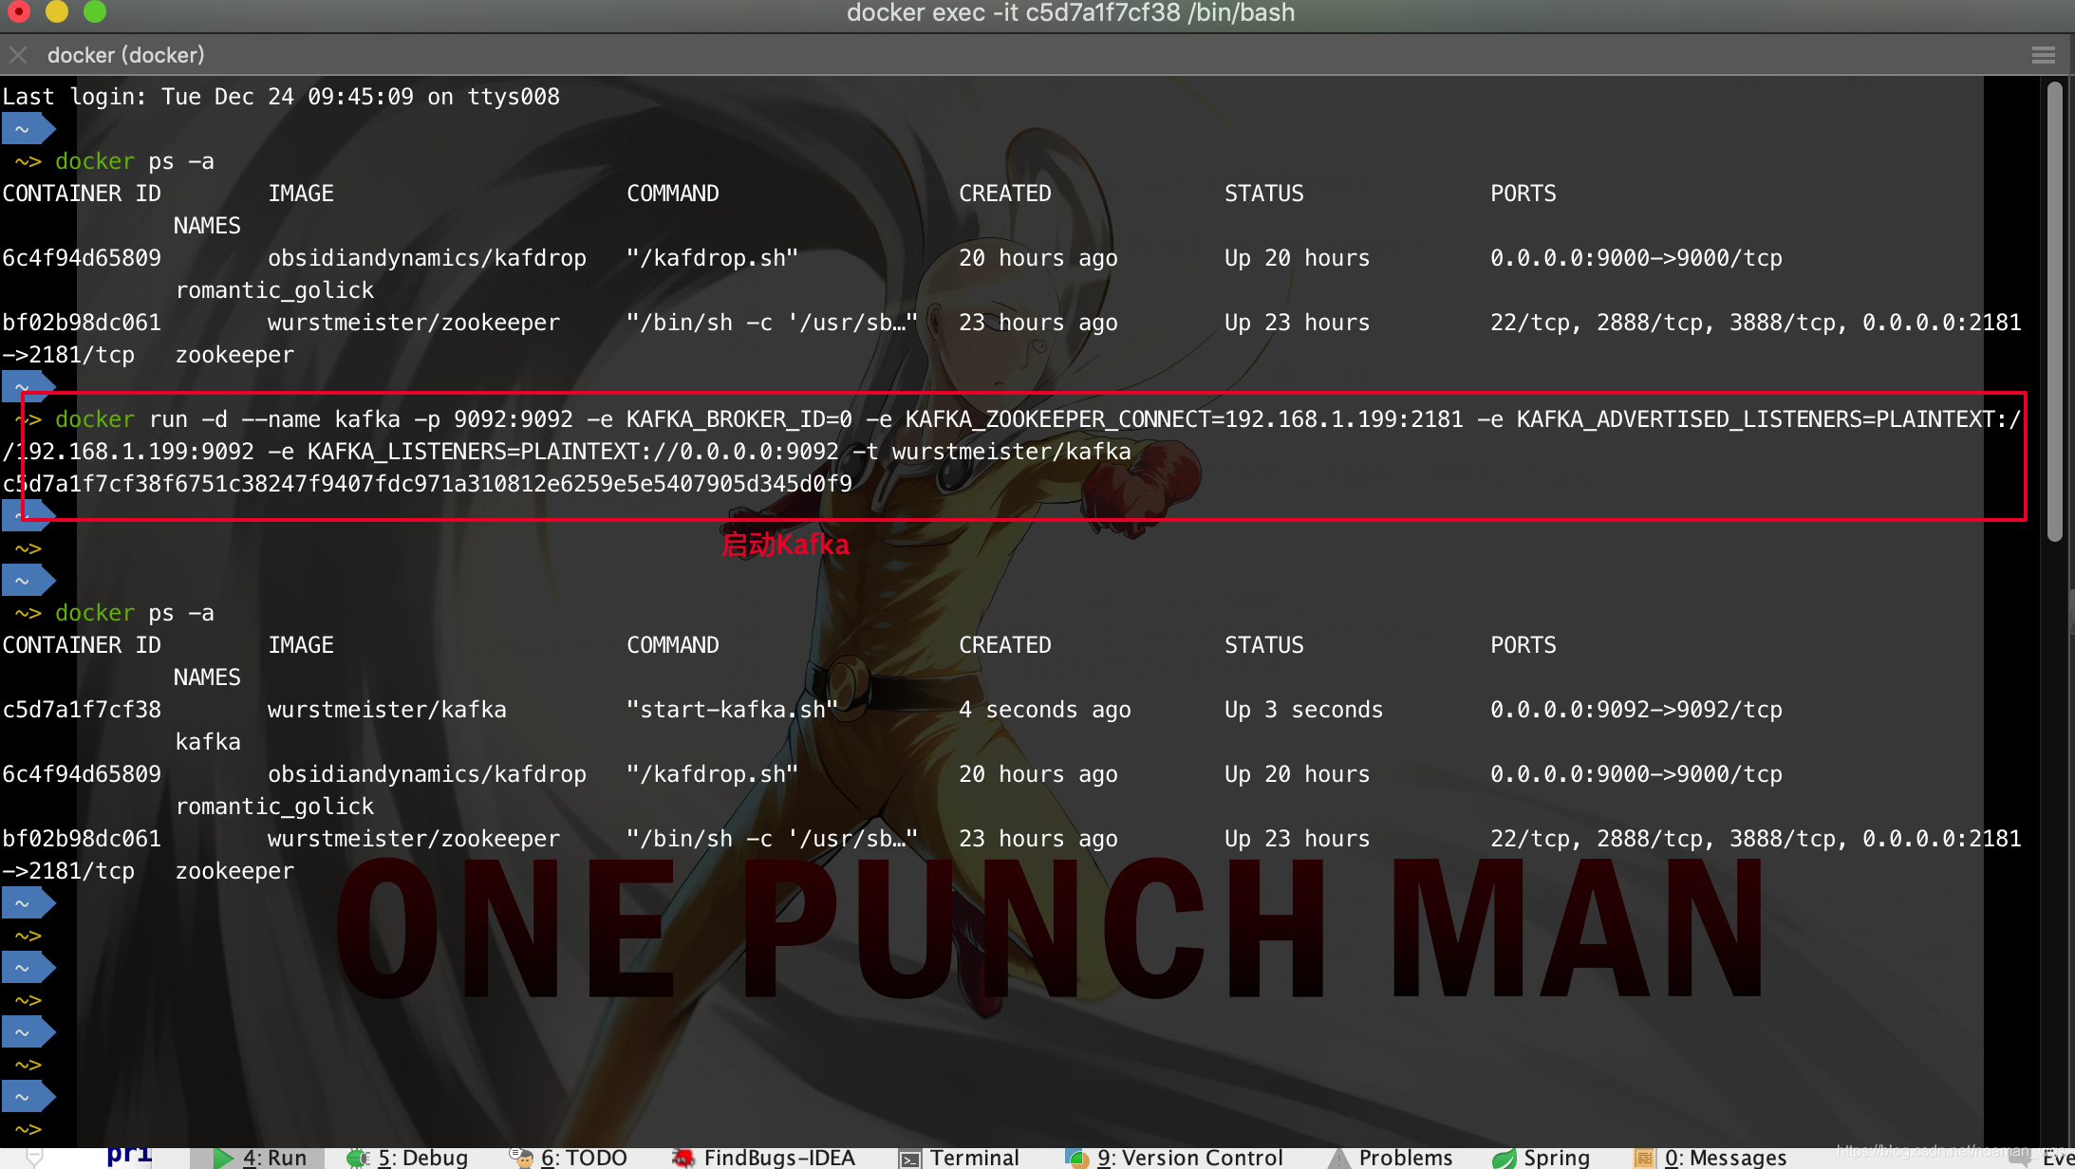Click the red 启动Kafka annotation label
The width and height of the screenshot is (2075, 1169).
coord(785,545)
